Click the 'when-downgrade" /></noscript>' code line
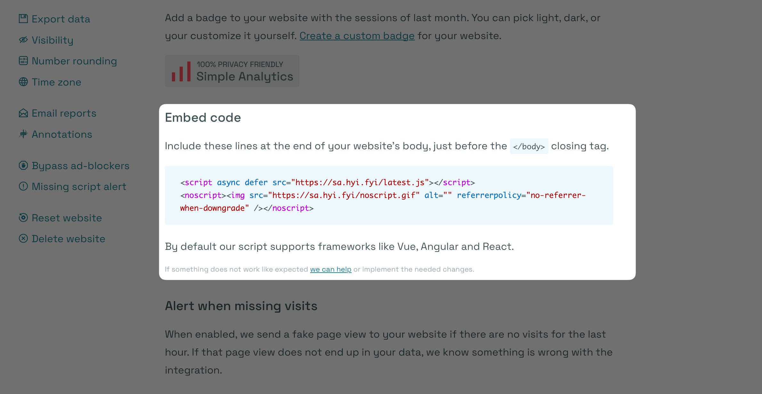The image size is (762, 394). click(x=247, y=208)
